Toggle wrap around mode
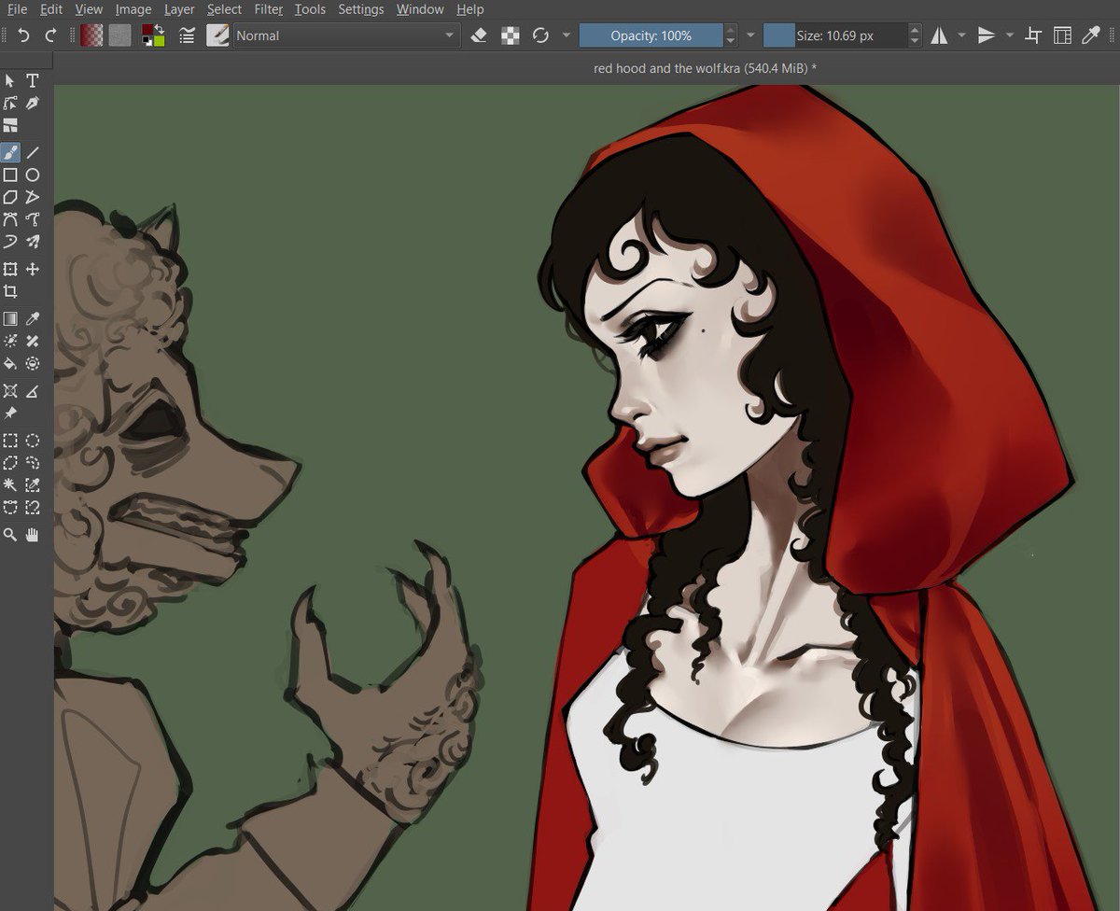1120x911 pixels. [x=1033, y=35]
